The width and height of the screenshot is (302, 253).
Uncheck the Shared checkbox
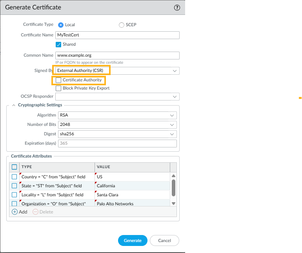(x=59, y=45)
